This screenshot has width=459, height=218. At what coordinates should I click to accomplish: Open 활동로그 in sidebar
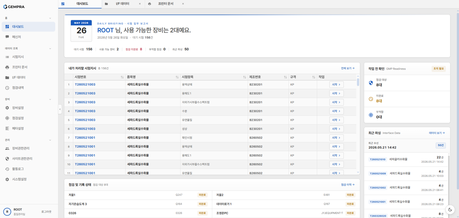28,169
